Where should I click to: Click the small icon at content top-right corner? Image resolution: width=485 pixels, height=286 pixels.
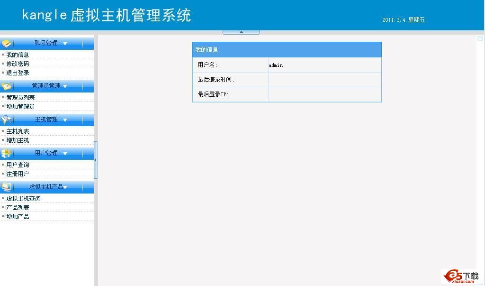(480, 38)
